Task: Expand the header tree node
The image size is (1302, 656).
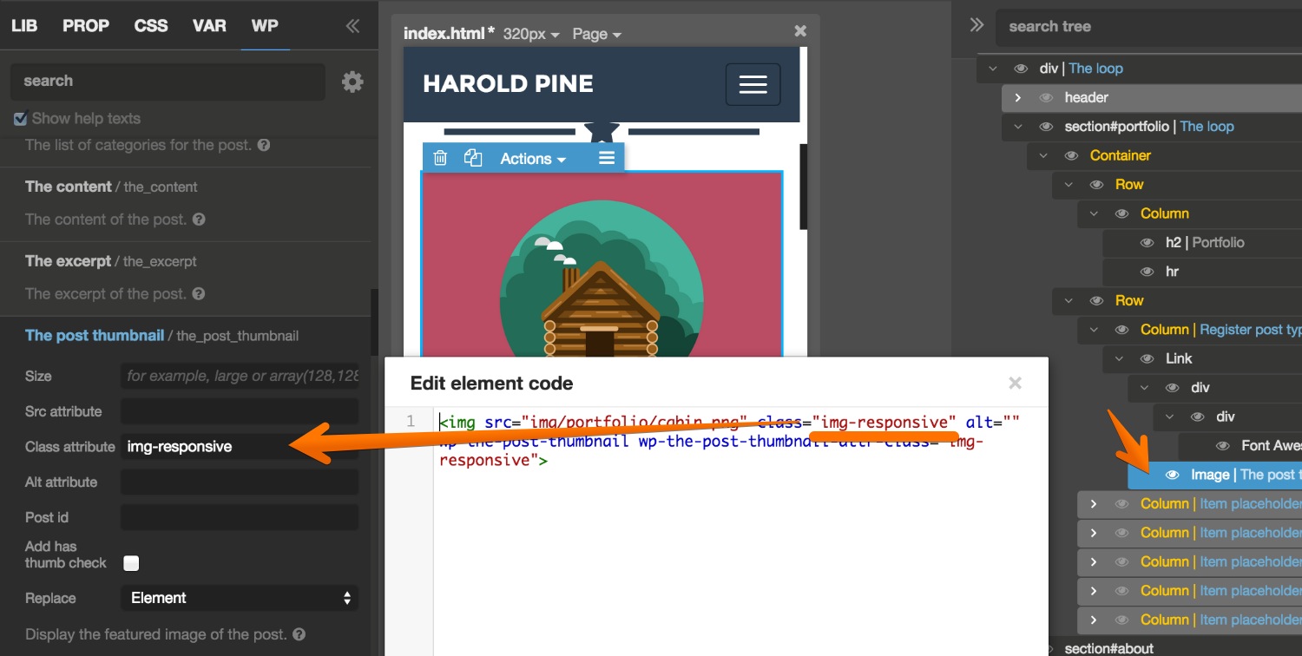Action: (1018, 98)
